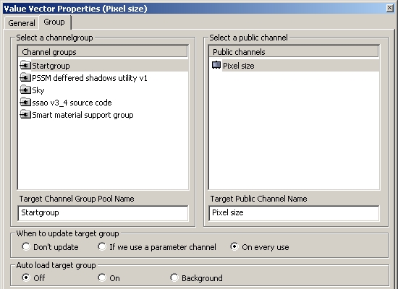This screenshot has width=398, height=289.
Task: Click the ssao v3_4 source code folder icon
Action: tap(25, 103)
